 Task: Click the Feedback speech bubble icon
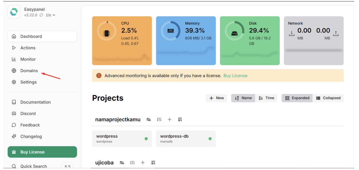tap(14, 125)
